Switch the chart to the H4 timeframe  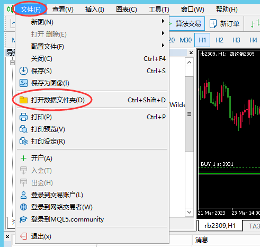[253, 40]
